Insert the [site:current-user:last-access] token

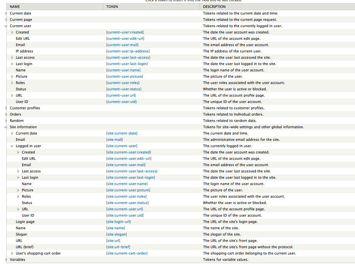tap(132, 171)
